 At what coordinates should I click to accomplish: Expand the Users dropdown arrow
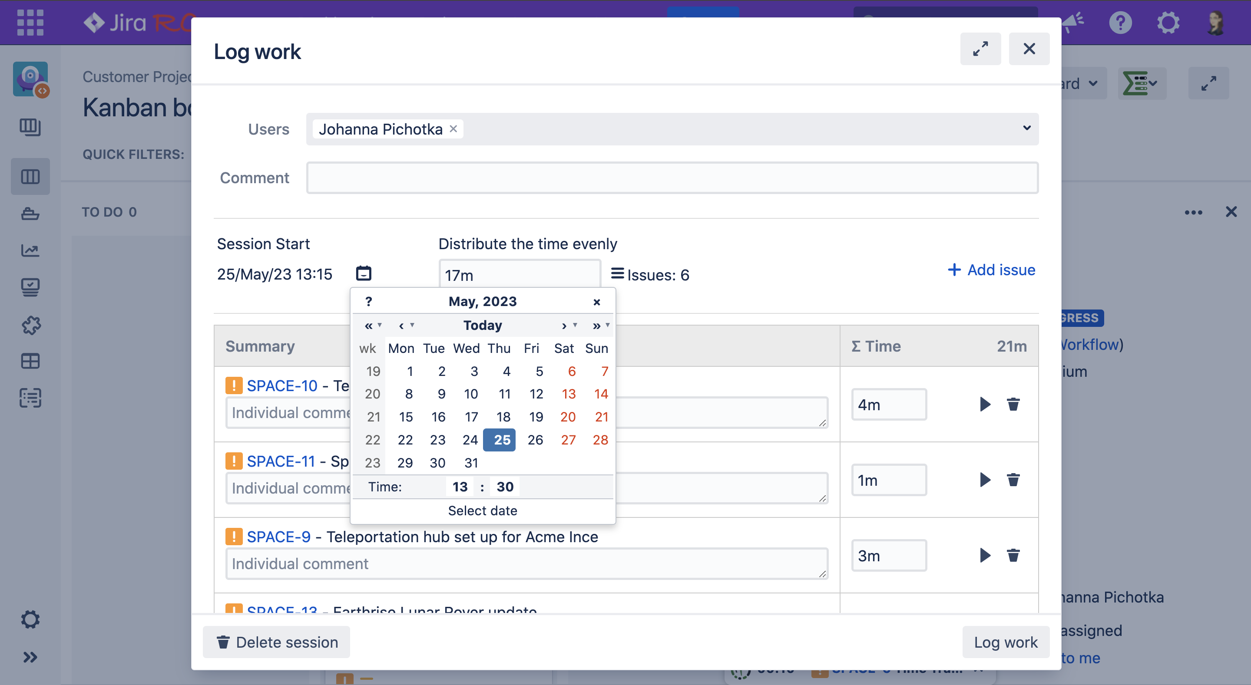tap(1026, 128)
